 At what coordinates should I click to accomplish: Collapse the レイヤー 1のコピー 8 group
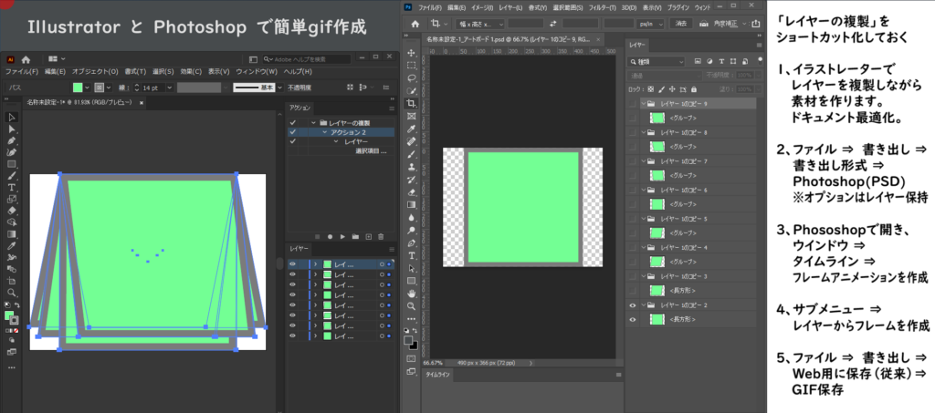point(646,132)
